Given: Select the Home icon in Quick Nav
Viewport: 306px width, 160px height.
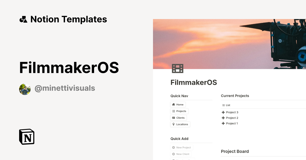Looking at the screenshot, I should [x=173, y=104].
